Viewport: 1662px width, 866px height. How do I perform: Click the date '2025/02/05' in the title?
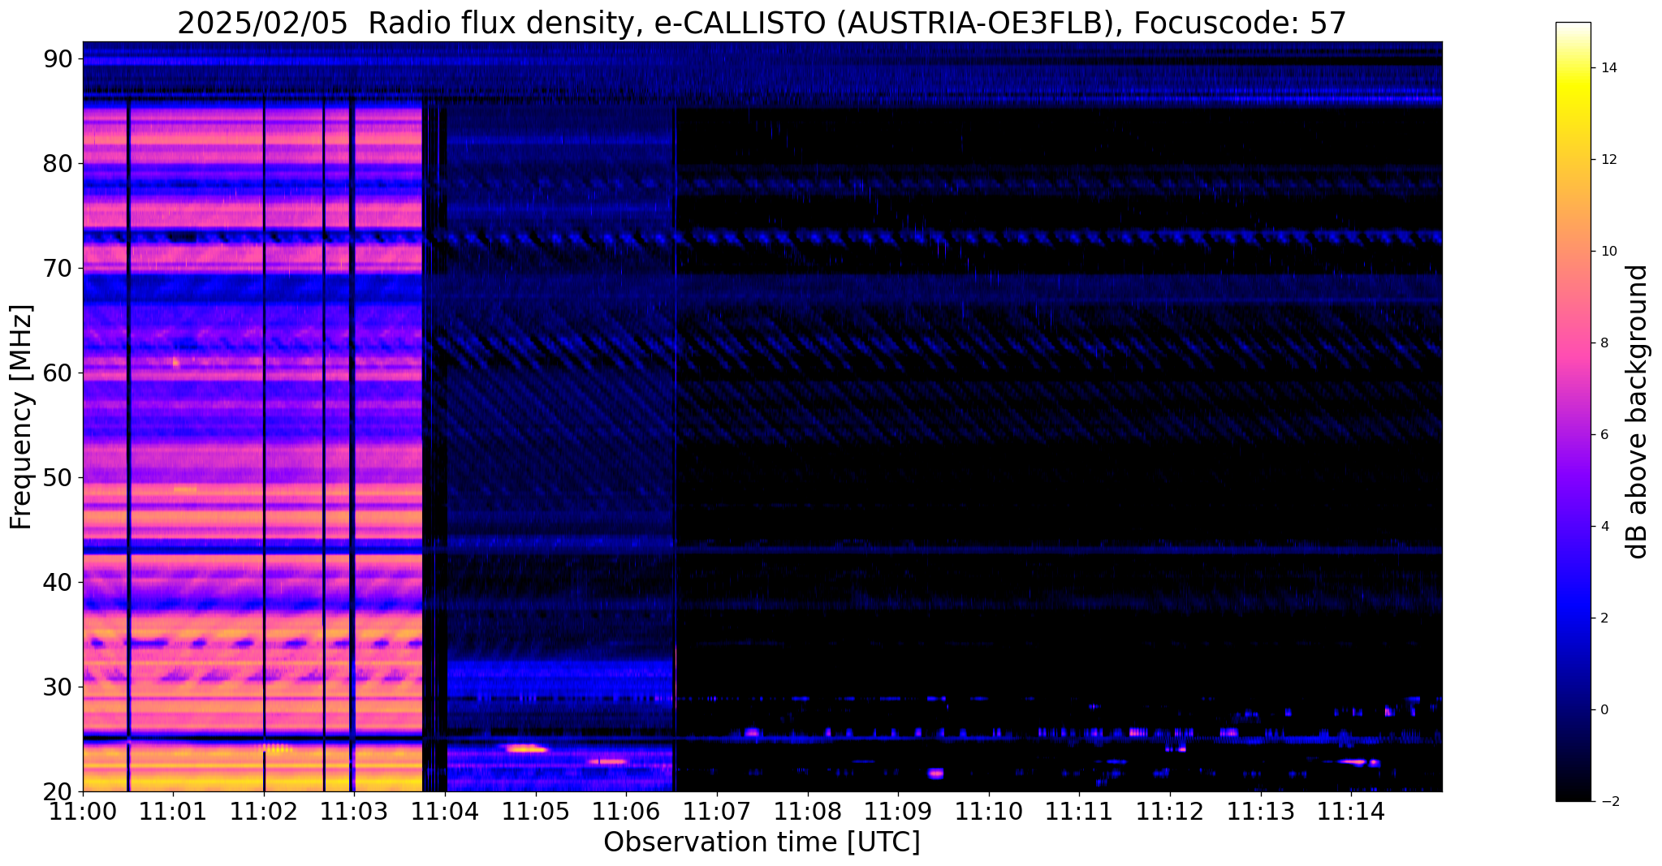(x=263, y=24)
